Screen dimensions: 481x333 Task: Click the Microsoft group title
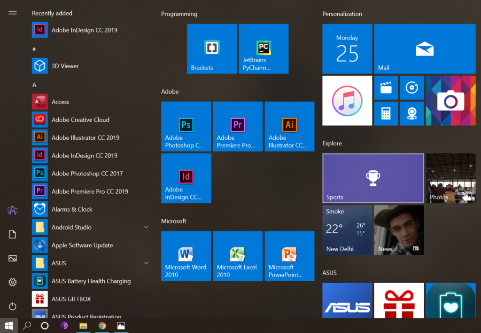coord(174,221)
